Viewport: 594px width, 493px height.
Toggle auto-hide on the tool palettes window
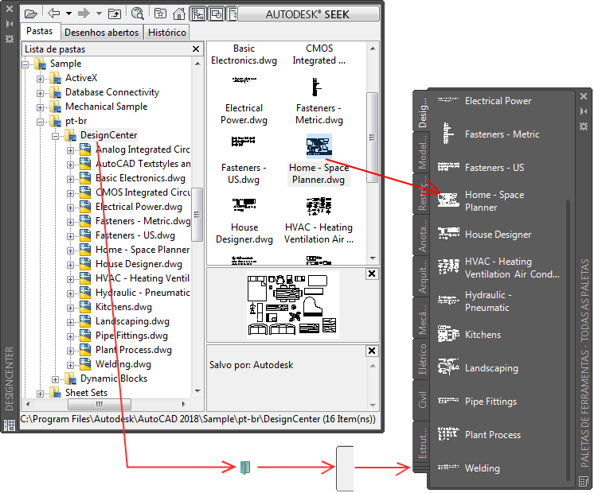coord(584,111)
